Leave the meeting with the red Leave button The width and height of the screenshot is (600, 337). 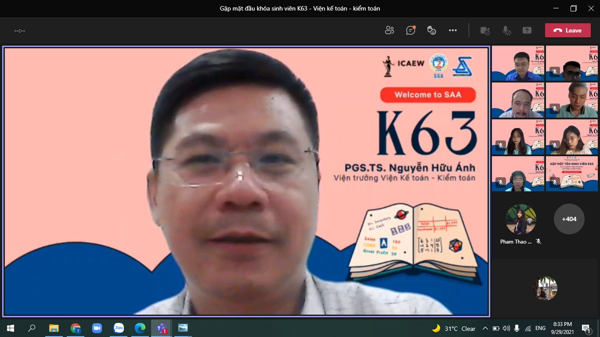(567, 30)
